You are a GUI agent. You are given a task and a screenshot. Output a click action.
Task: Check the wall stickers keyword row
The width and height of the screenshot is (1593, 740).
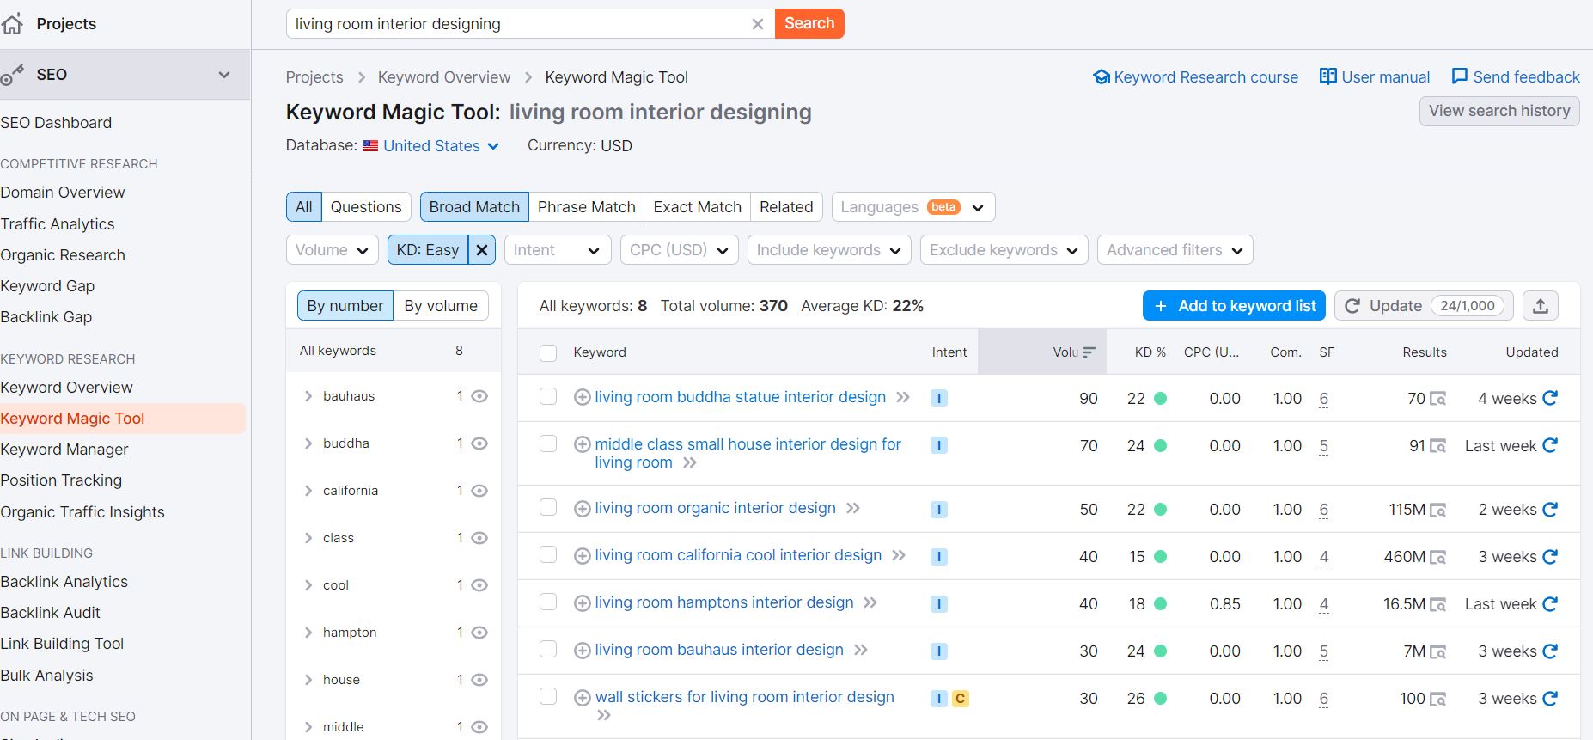click(x=548, y=697)
